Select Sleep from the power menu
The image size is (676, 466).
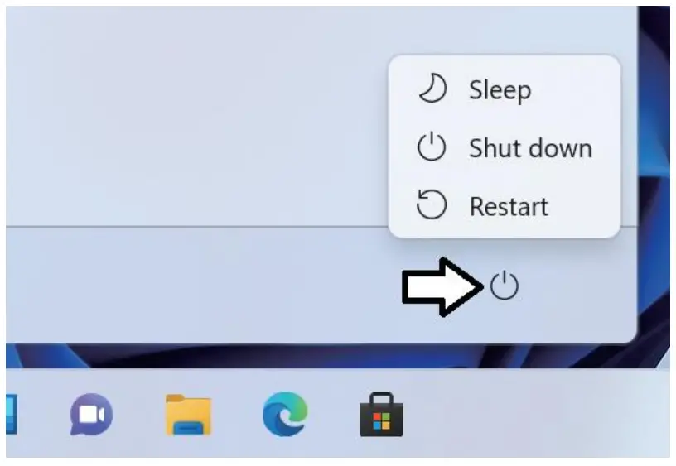(x=504, y=89)
